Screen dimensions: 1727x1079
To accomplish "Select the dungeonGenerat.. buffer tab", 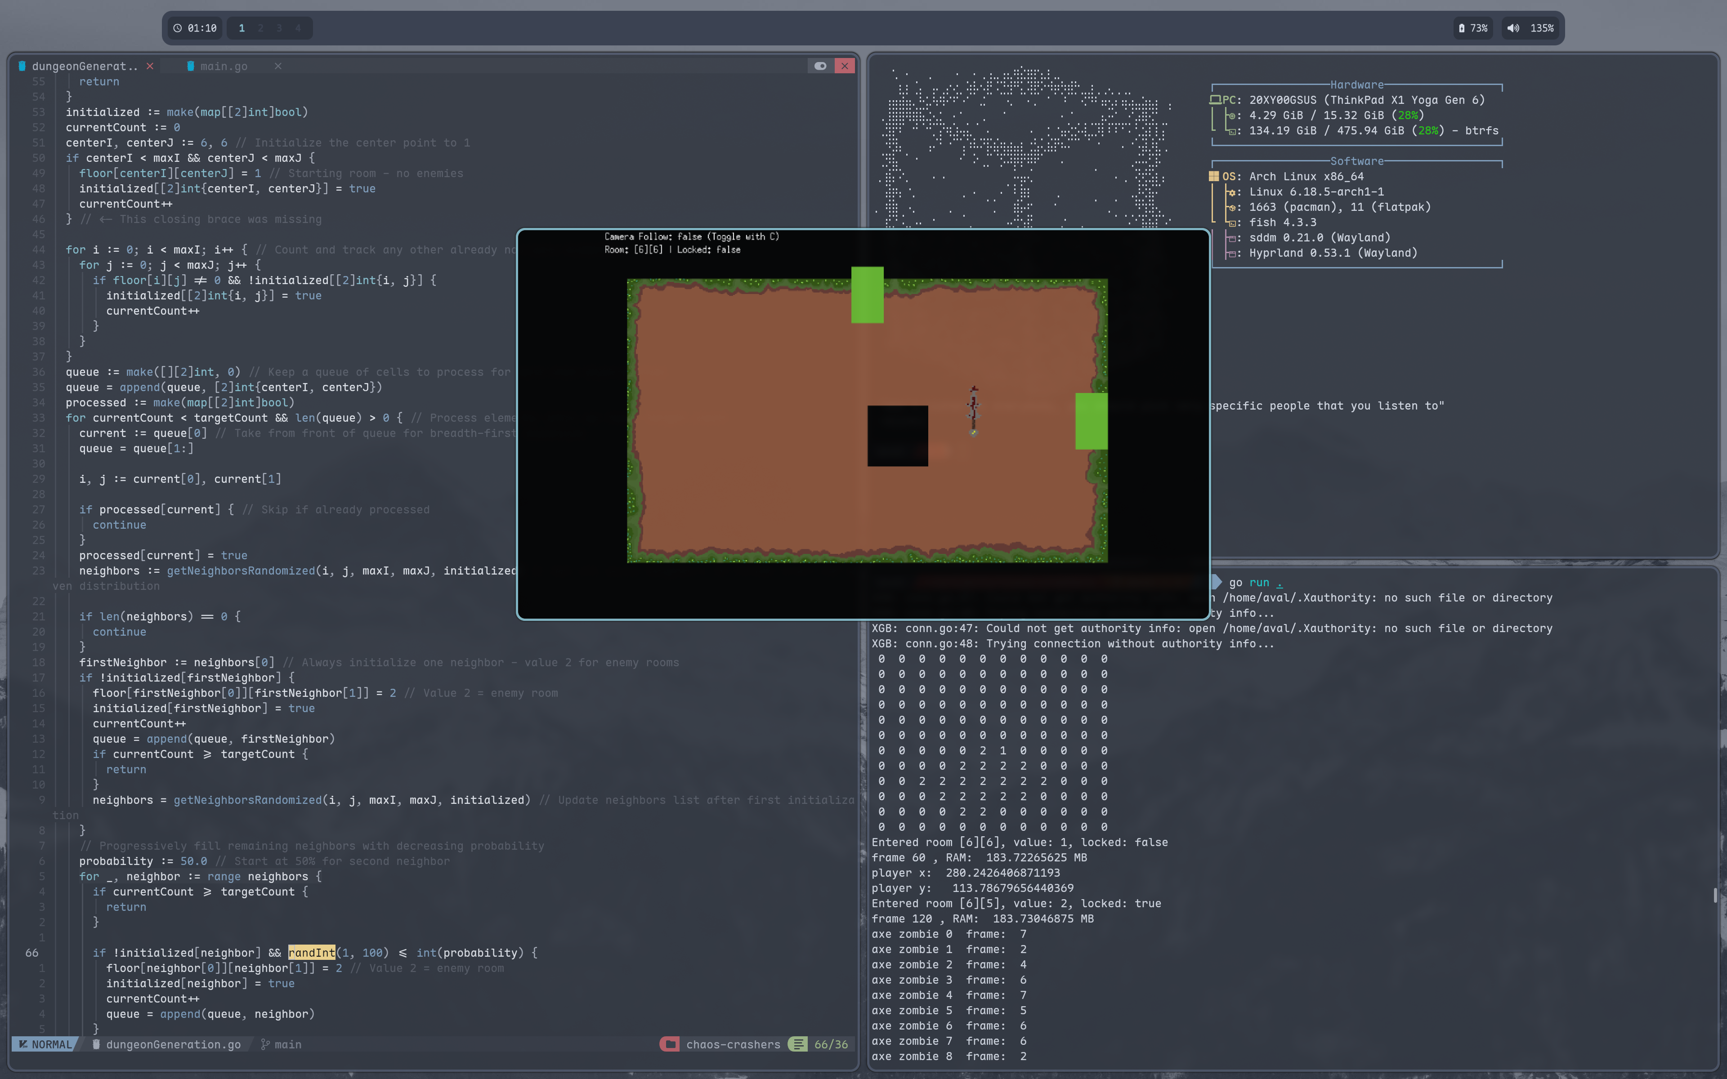I will (x=84, y=66).
